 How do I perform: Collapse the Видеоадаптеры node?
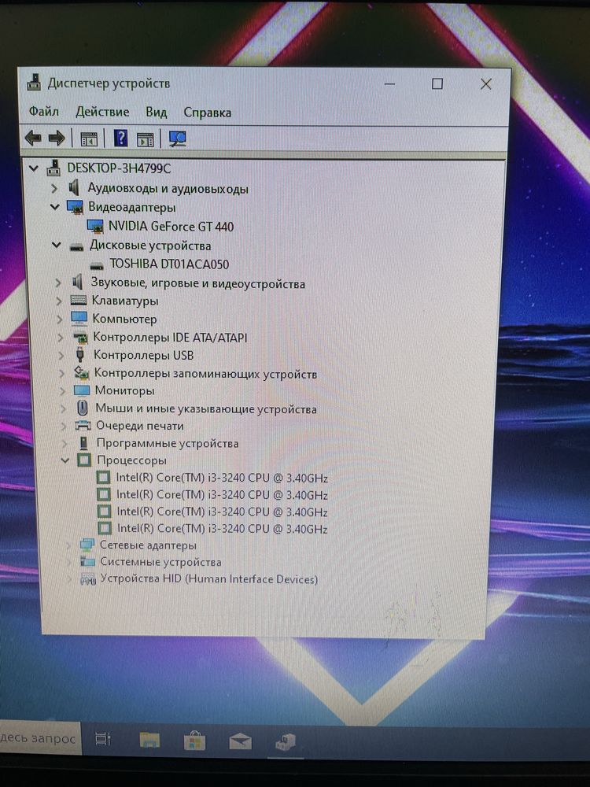click(x=55, y=207)
